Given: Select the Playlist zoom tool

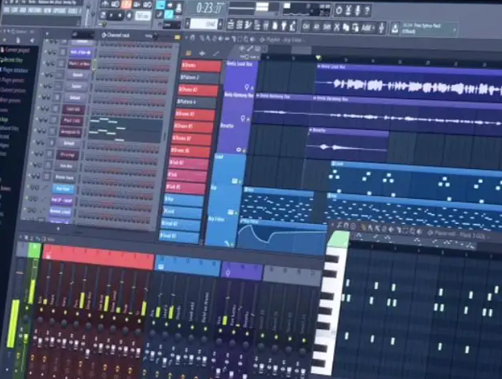Looking at the screenshot, I should coord(246,40).
